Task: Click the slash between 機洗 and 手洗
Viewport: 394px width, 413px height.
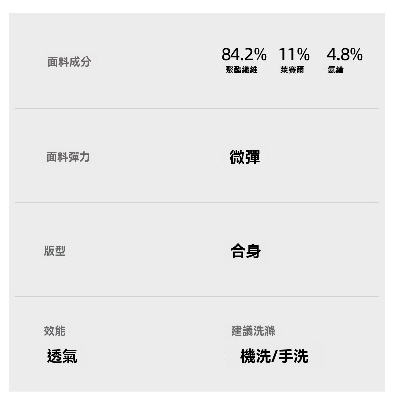Action: pos(274,357)
